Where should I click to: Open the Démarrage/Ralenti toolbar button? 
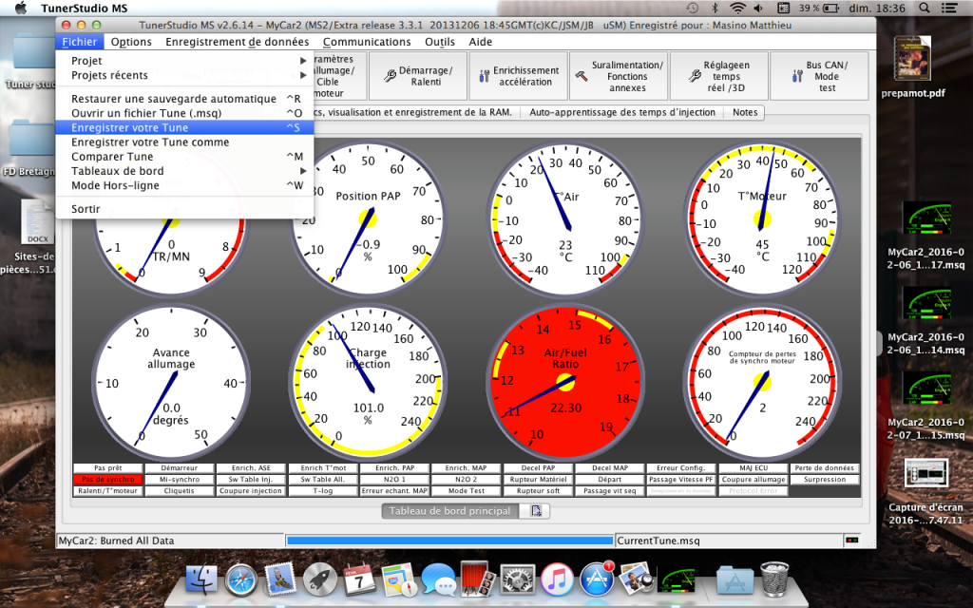coord(418,76)
